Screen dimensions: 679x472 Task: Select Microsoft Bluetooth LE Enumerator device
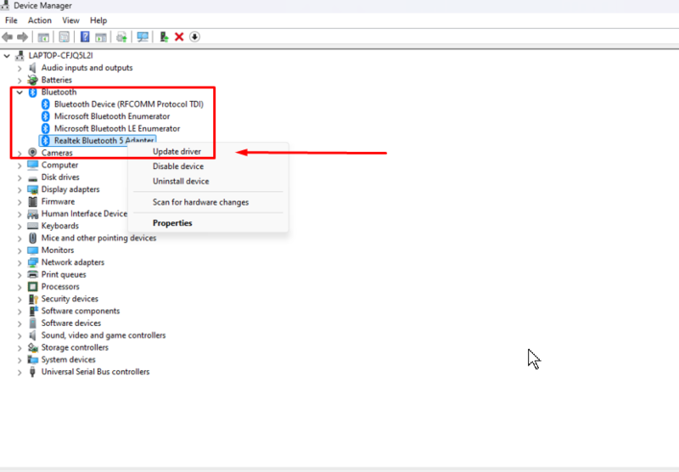click(117, 128)
